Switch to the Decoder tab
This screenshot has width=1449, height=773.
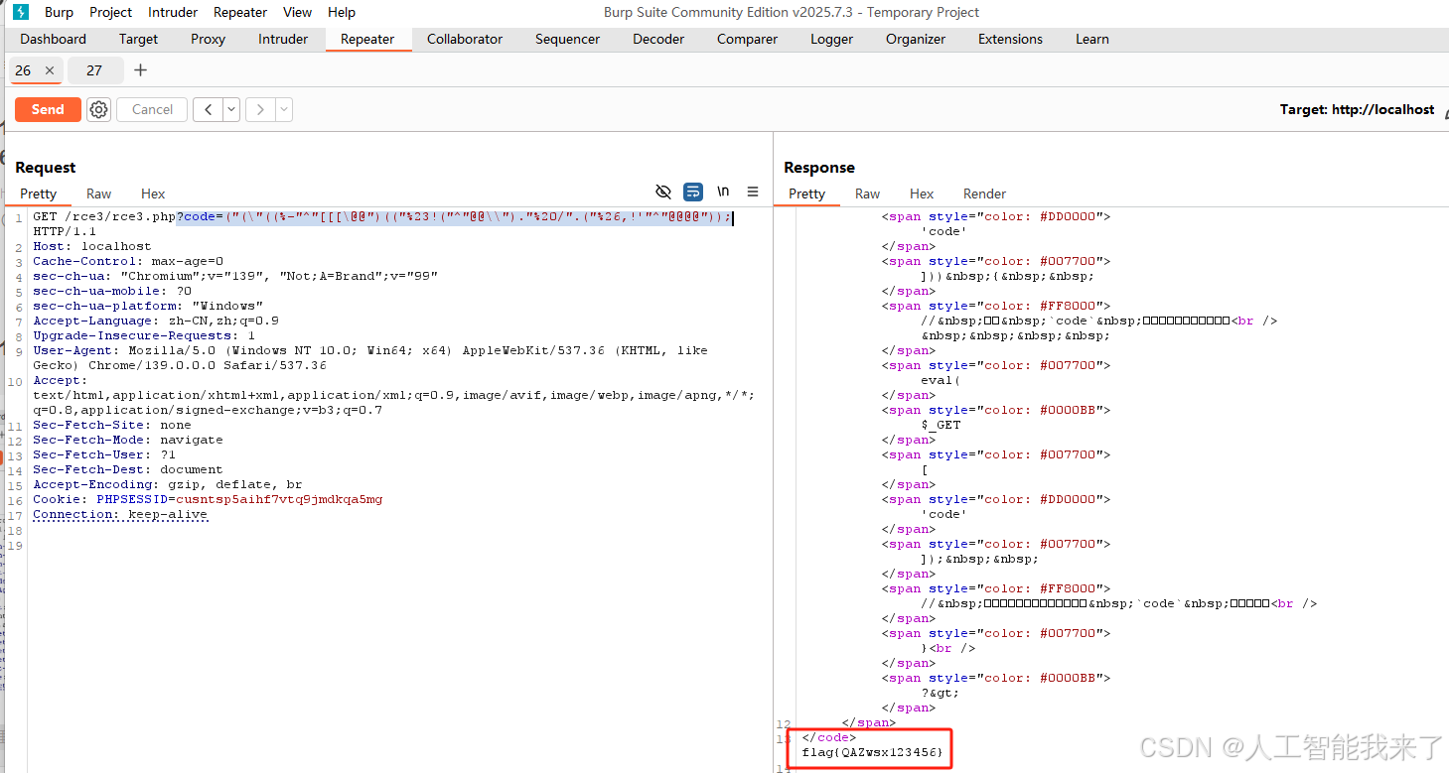(x=658, y=40)
